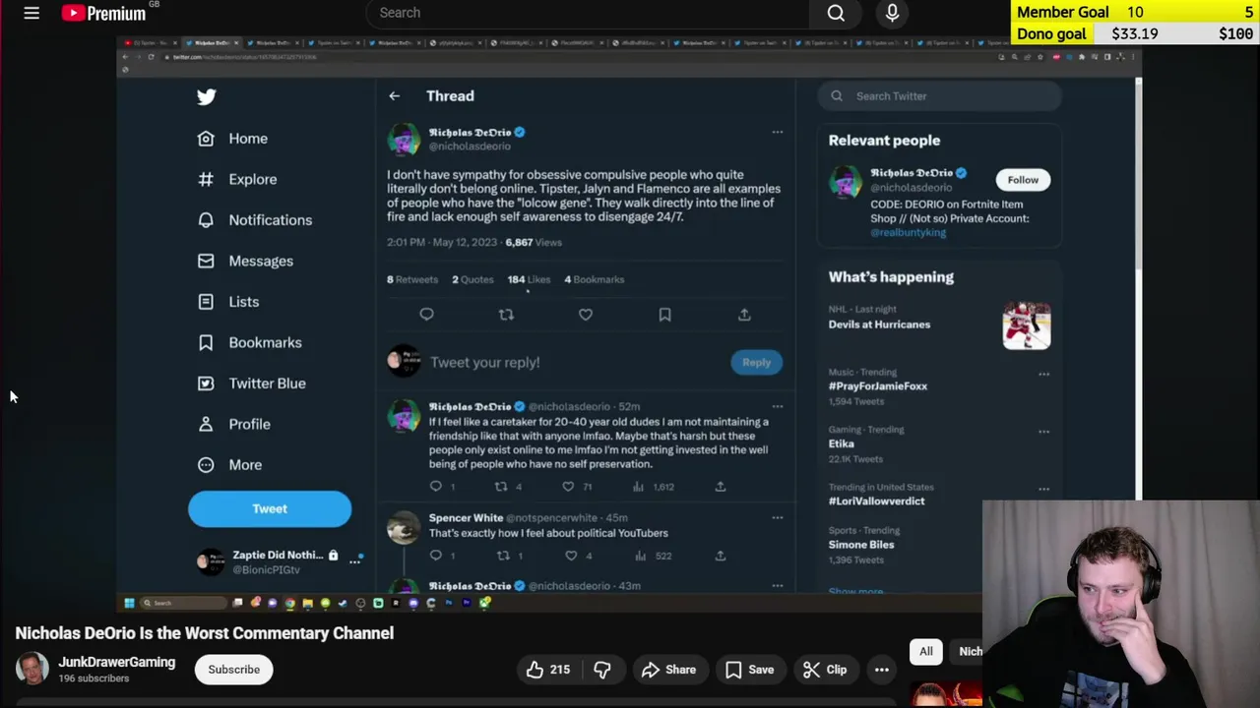Screen dimensions: 1260x708
Task: View the 8 Retweets list
Action: tap(412, 279)
